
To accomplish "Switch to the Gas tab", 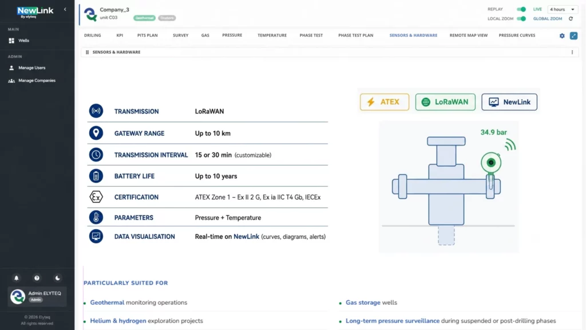I will click(x=205, y=35).
